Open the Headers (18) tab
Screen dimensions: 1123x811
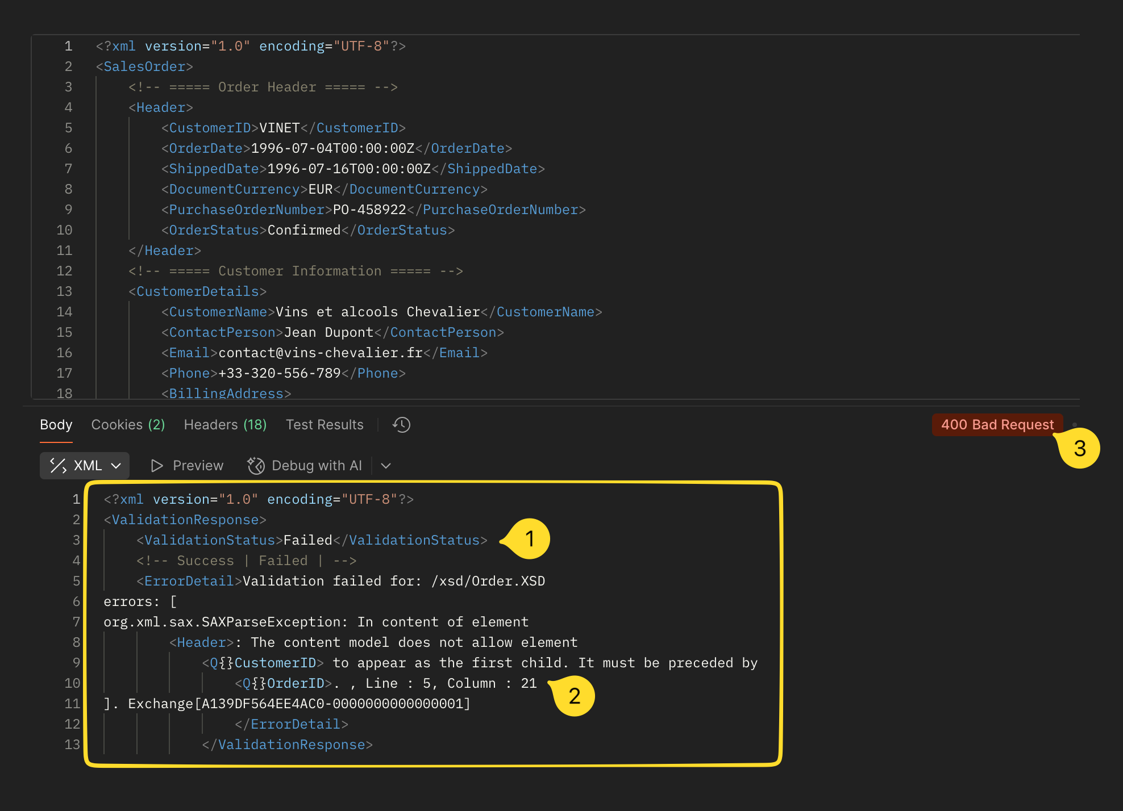click(224, 424)
